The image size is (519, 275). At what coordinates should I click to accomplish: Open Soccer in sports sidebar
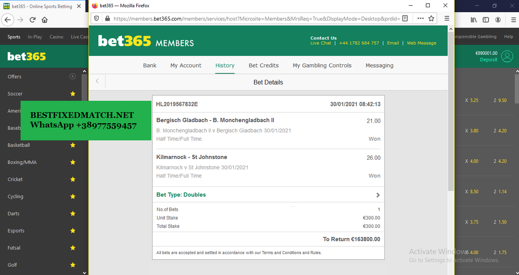point(15,94)
